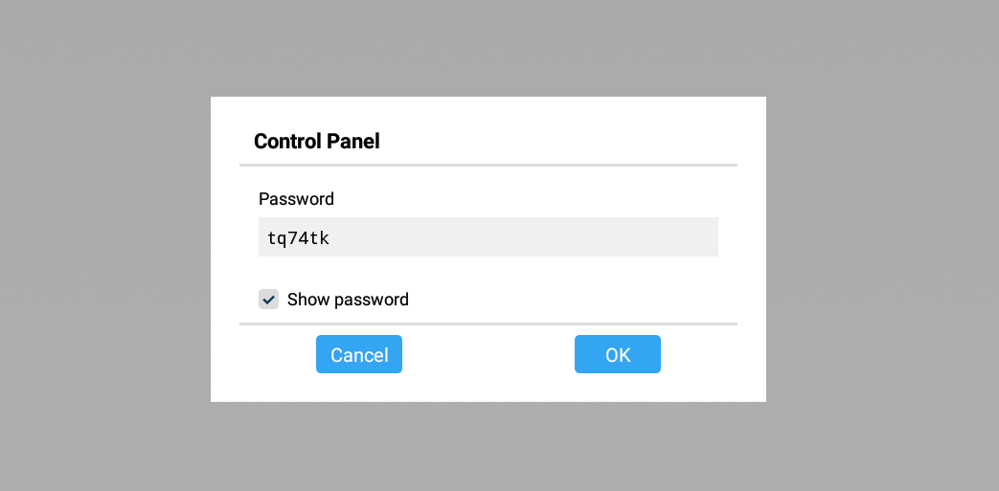Dismiss the Control Panel dialog via Cancel
The image size is (999, 491).
(x=359, y=354)
